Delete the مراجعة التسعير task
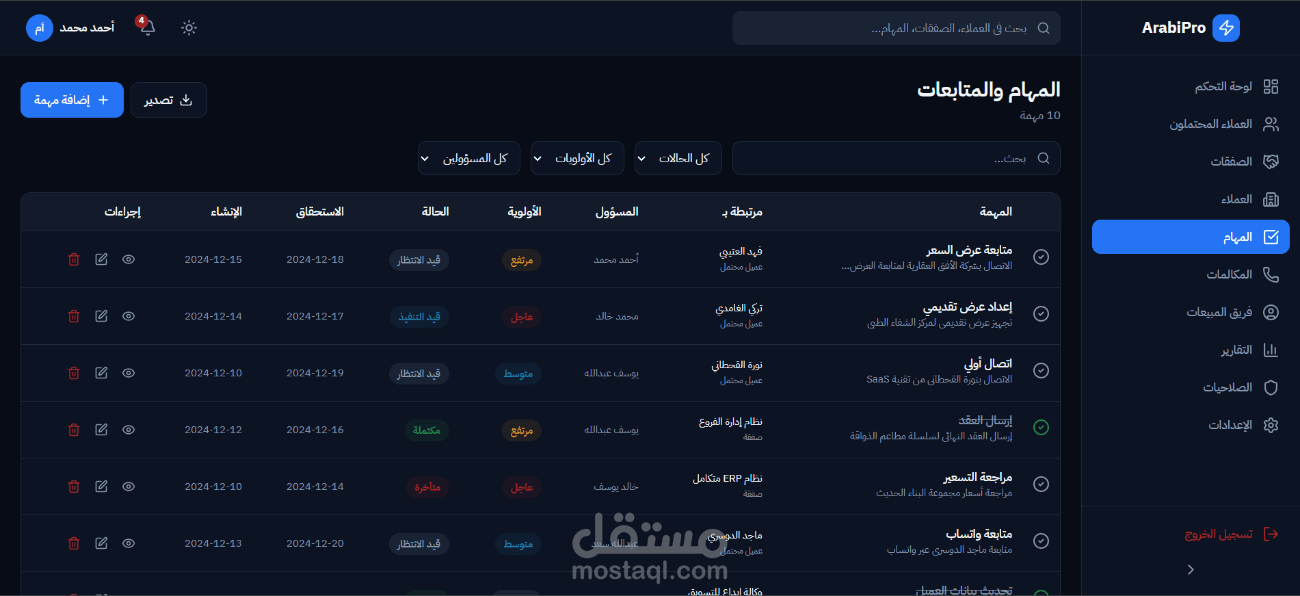Screen dimensions: 1300x596 [74, 487]
